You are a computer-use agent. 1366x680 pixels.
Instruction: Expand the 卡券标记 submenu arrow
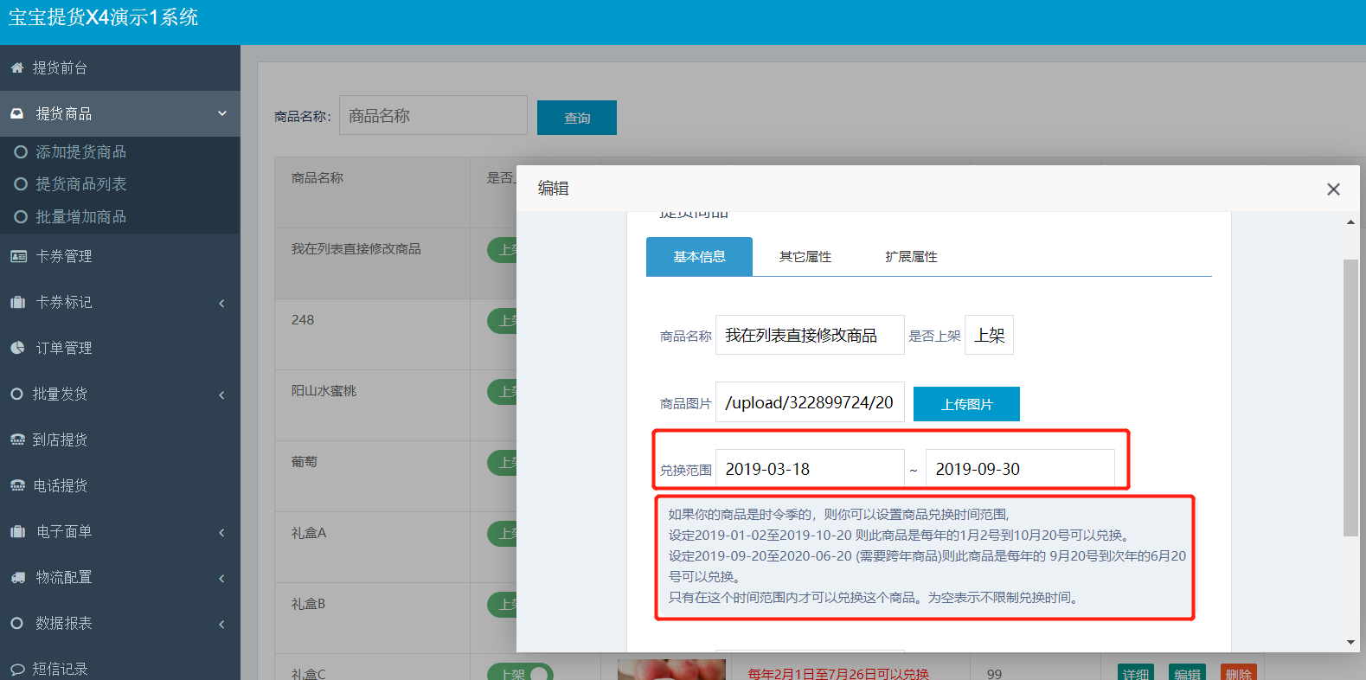click(221, 303)
